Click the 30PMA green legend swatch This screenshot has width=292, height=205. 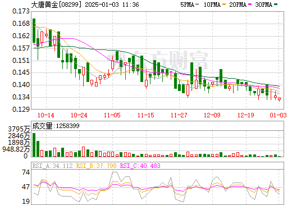coord(276,4)
